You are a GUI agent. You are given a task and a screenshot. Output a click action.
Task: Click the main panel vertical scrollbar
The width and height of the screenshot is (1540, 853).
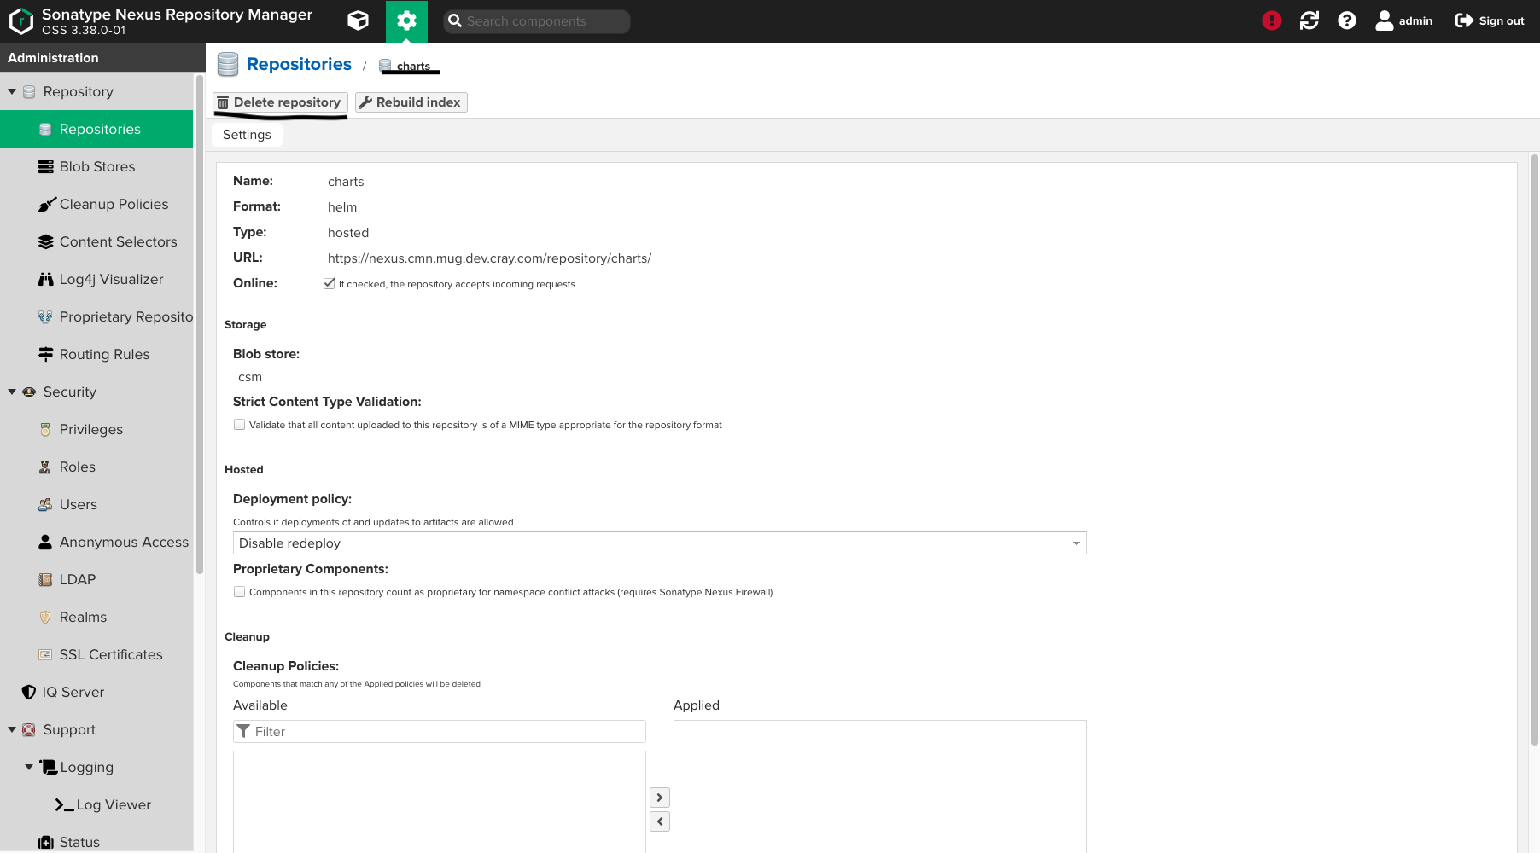click(1534, 450)
